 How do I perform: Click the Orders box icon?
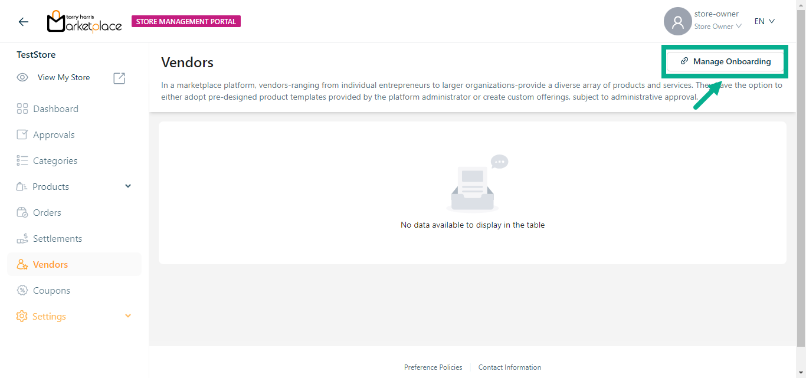[x=22, y=212]
